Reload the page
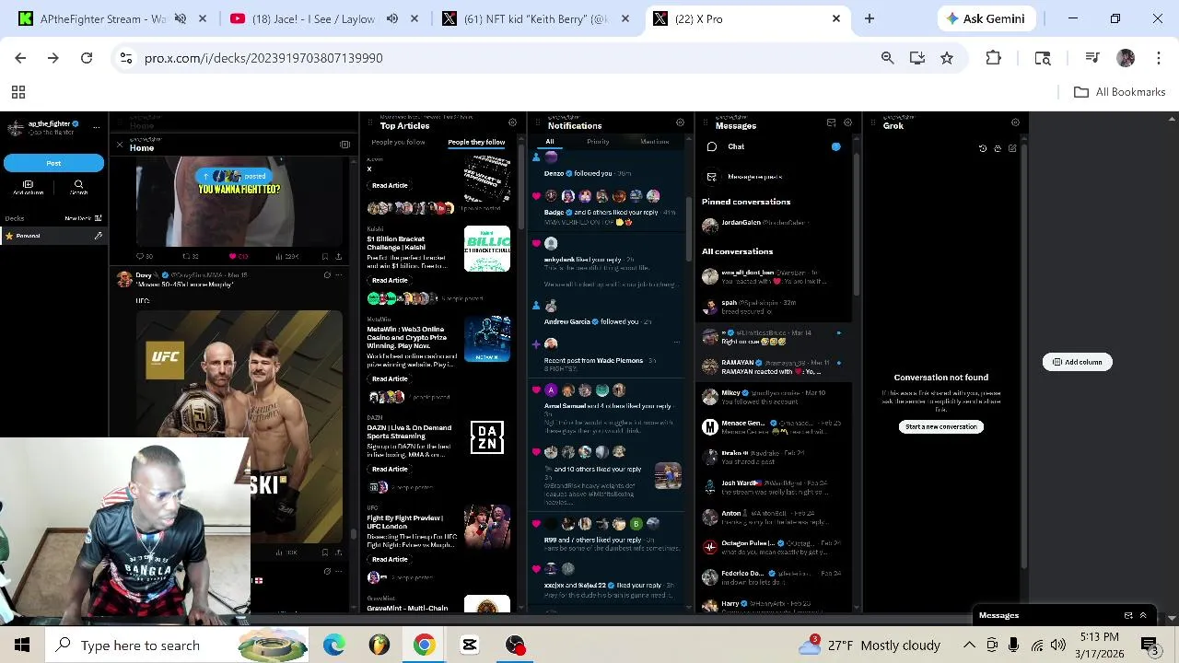Screen dimensions: 1179x663 click(x=87, y=58)
